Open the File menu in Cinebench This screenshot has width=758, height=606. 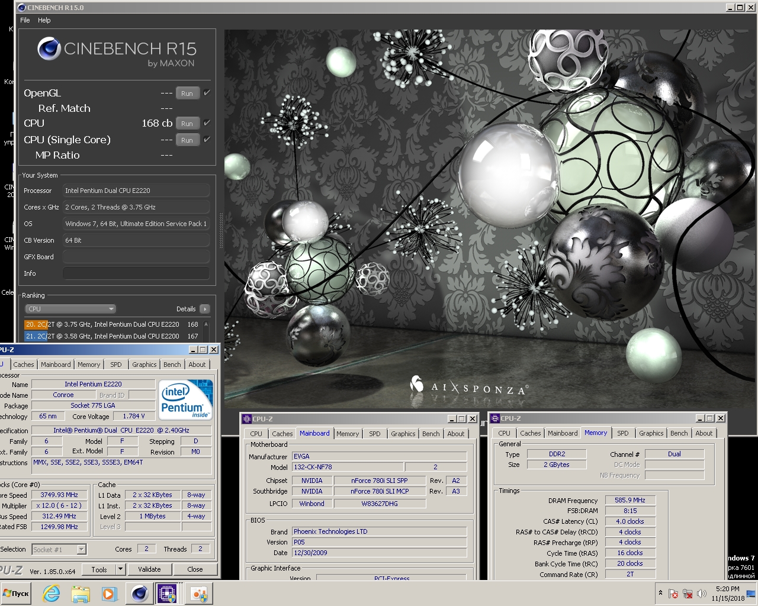pos(25,20)
